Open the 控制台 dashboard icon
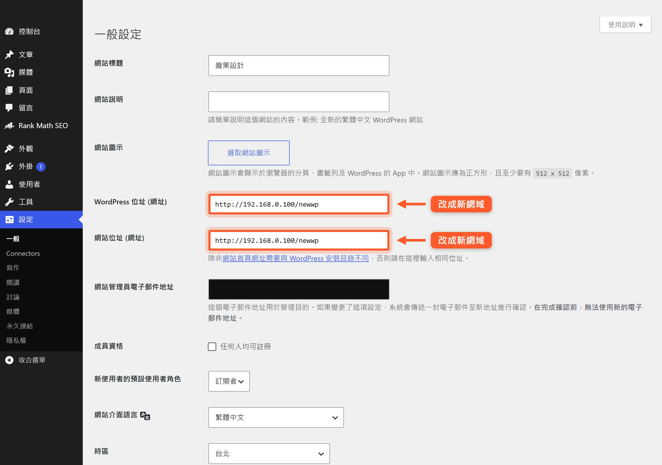 point(9,31)
